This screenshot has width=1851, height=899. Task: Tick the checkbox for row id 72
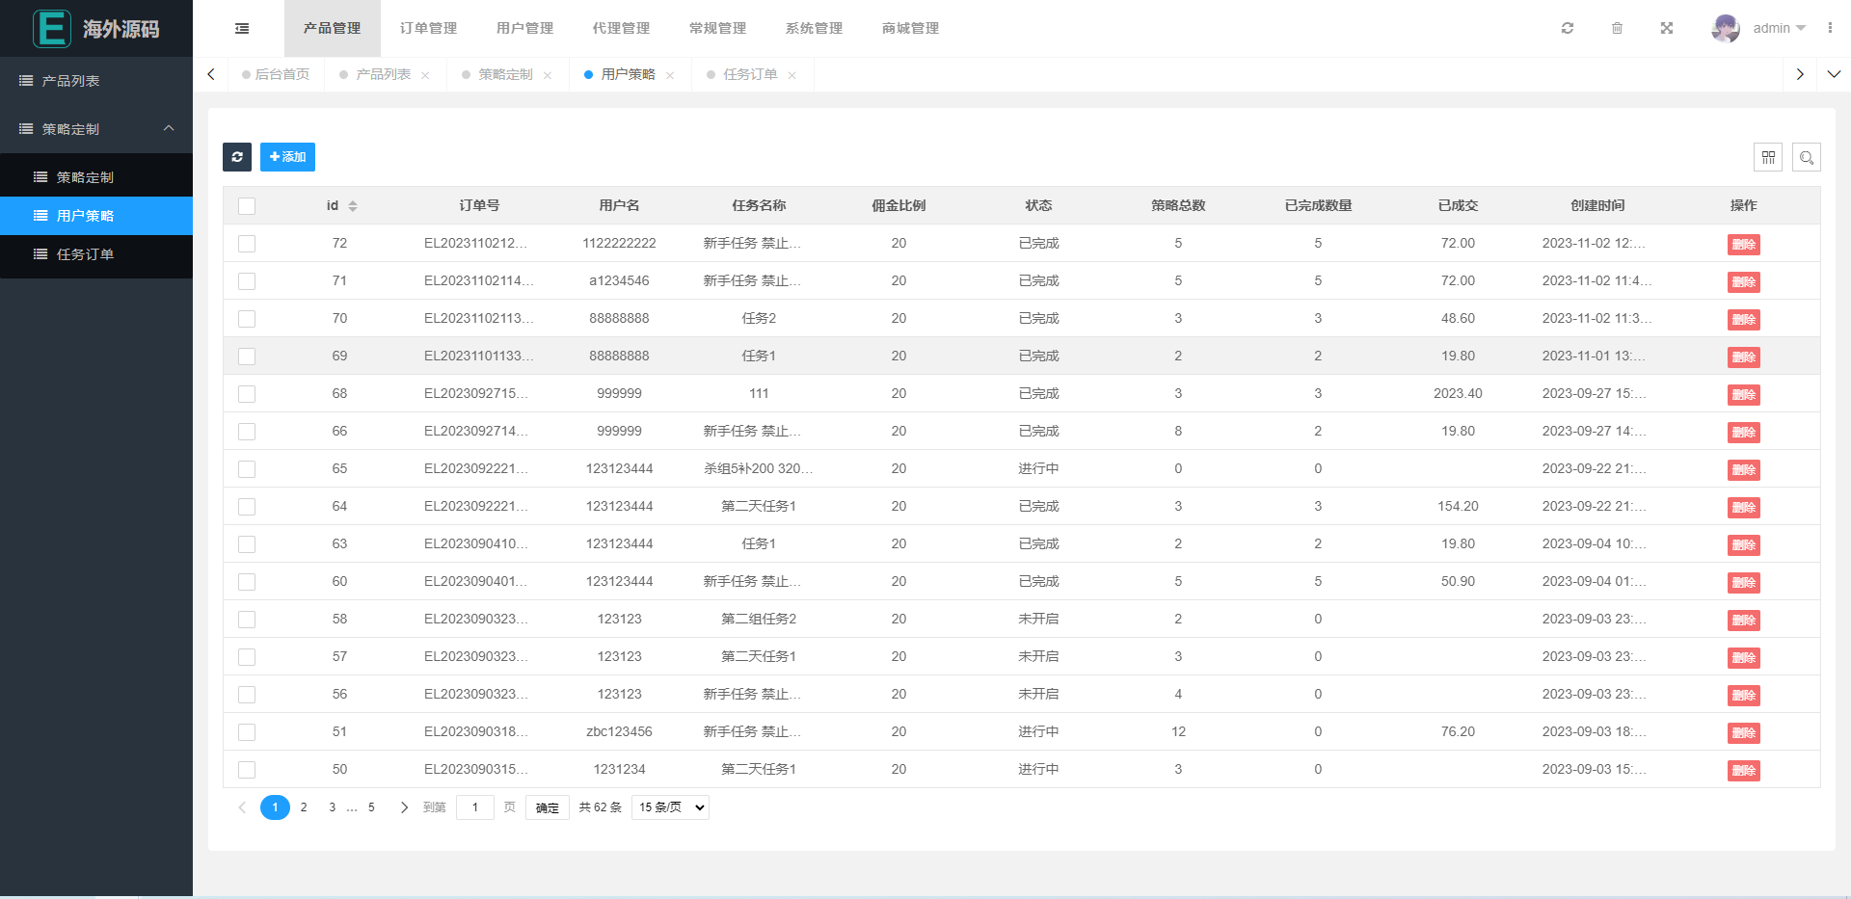pyautogui.click(x=247, y=244)
